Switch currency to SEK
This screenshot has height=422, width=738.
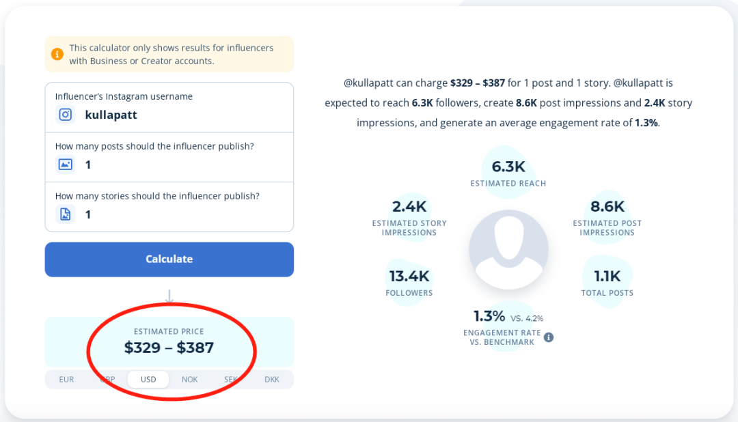click(231, 379)
